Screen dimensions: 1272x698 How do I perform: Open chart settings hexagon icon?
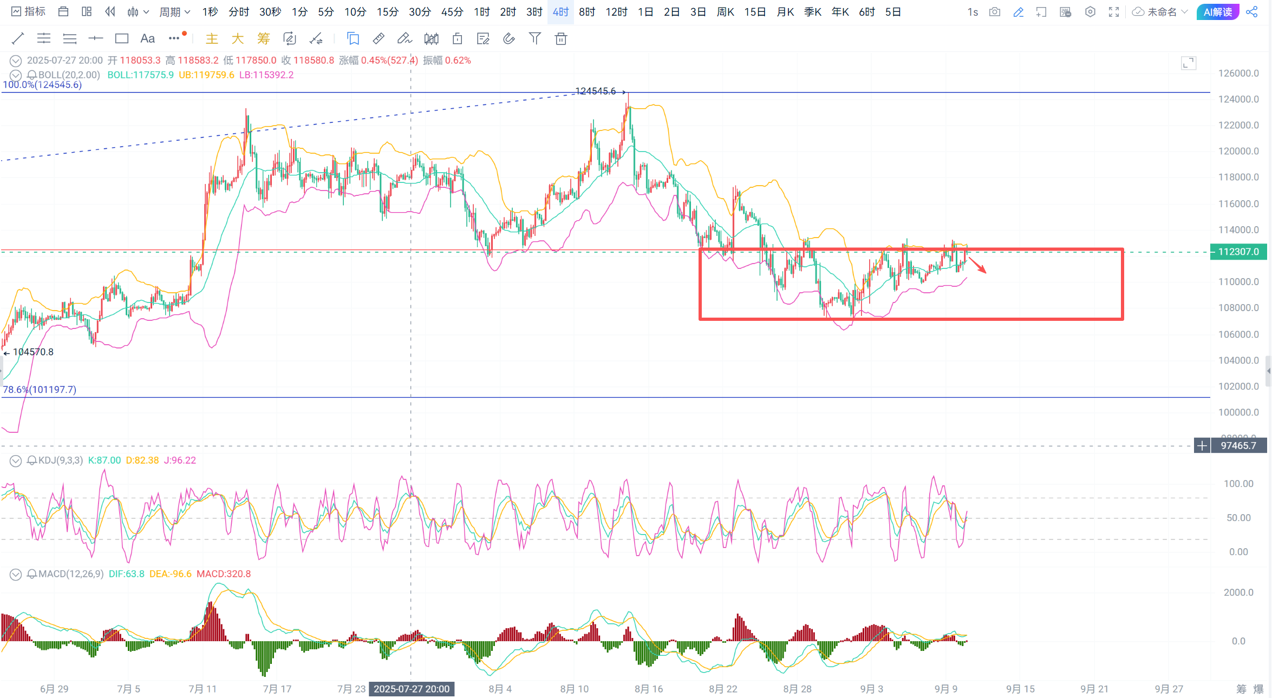(1090, 12)
